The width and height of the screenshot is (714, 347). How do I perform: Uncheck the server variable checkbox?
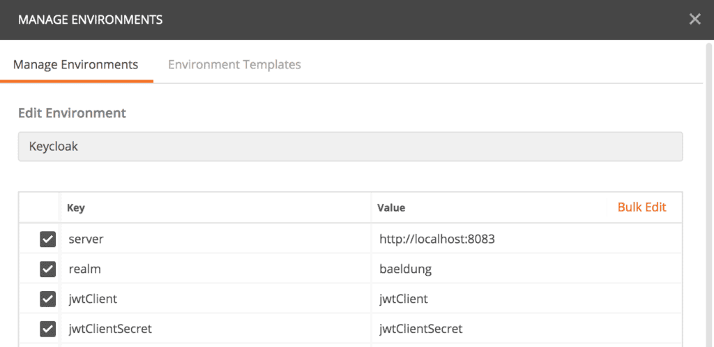tap(48, 239)
